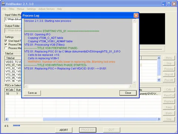Screen dimensions: 178x134
Task: Click the Process button in TitleSet panel
Action: (169, 69)
